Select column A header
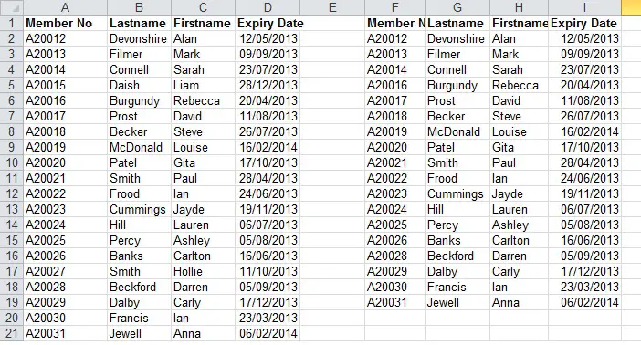The height and width of the screenshot is (345, 641). point(65,7)
